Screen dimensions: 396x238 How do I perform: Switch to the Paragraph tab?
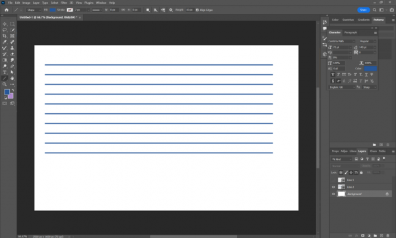[350, 32]
